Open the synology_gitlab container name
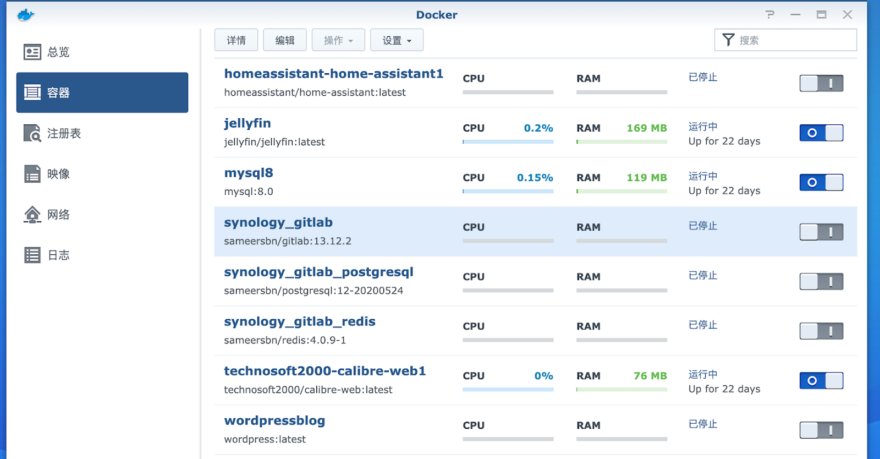880x459 pixels. tap(278, 222)
